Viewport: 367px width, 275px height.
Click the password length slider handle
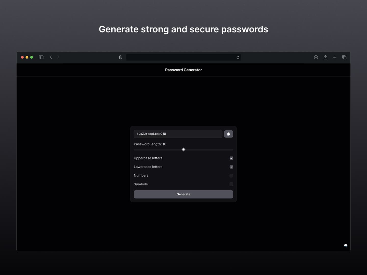[x=183, y=149]
